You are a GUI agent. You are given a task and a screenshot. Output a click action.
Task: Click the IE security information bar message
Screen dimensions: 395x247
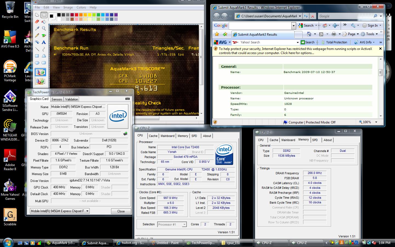[295, 51]
